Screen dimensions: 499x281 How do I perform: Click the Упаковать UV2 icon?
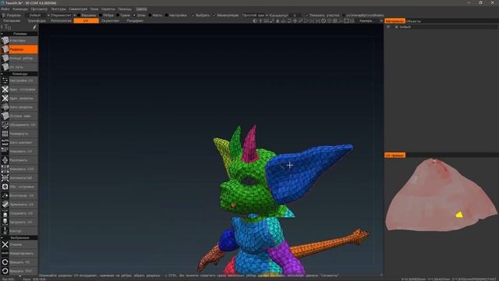[5, 169]
